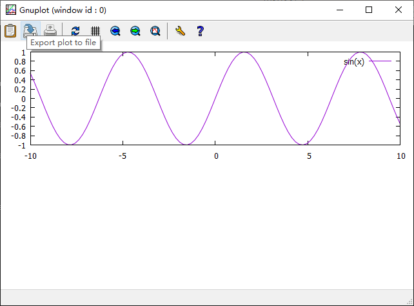
Task: Apply previous zoom settings (blue left arrow)
Action: point(115,31)
